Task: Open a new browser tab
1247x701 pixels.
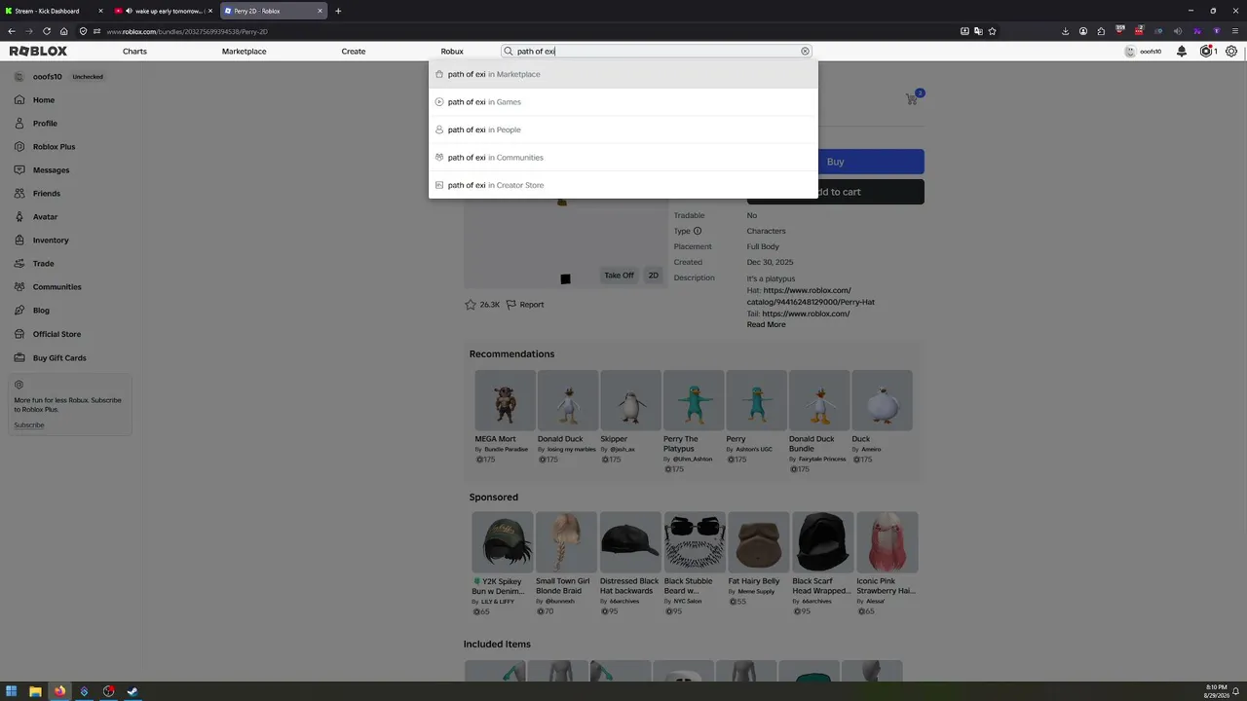Action: [x=338, y=11]
